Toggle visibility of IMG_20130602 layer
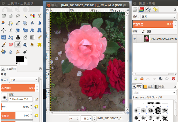The height and width of the screenshot is (122, 178). pos(135,39)
